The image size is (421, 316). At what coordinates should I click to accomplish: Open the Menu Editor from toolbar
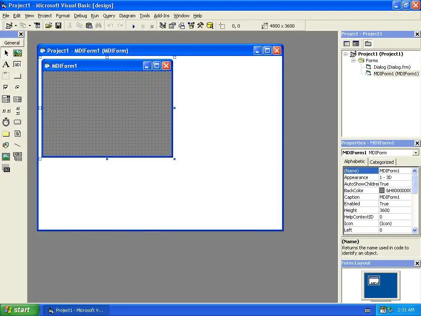click(x=37, y=26)
